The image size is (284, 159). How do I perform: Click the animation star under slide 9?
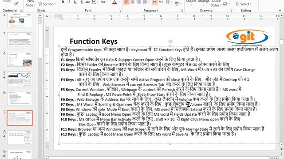pos(4,156)
